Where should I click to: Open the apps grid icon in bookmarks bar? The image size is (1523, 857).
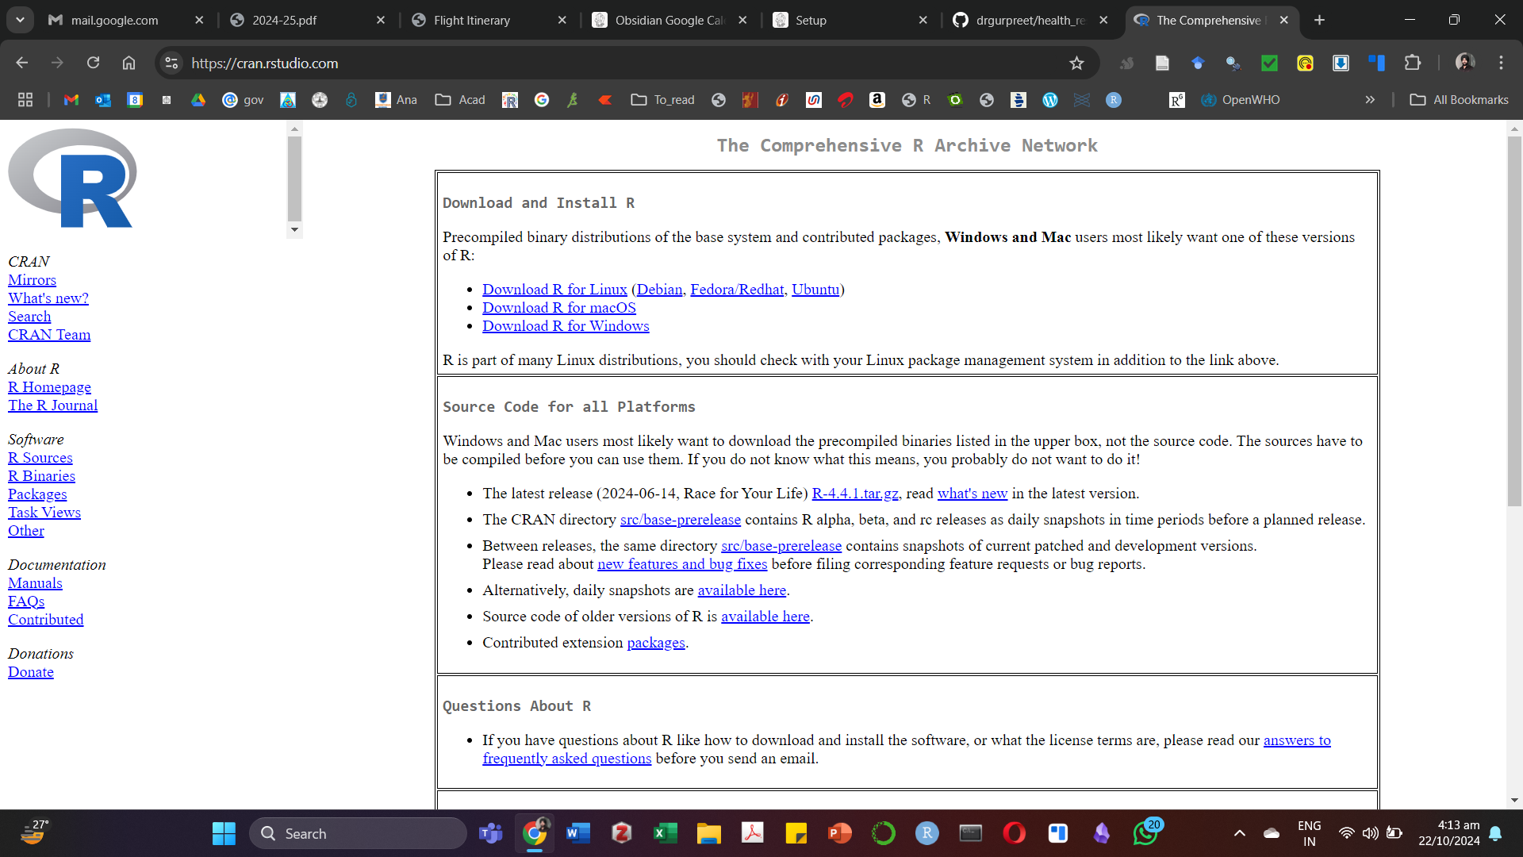pyautogui.click(x=25, y=100)
